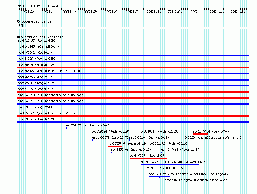Open nsv519406 (Shaikh2009) variant label

36,119
